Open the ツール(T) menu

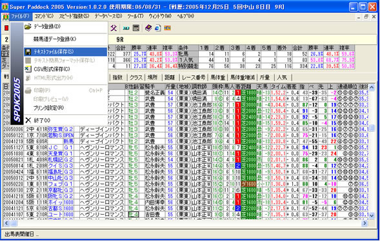pyautogui.click(x=135, y=17)
